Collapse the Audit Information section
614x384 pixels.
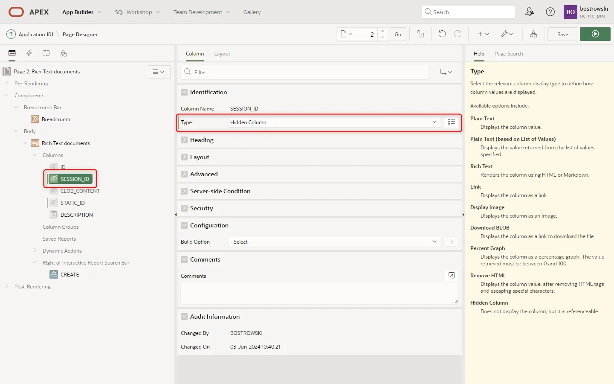184,317
